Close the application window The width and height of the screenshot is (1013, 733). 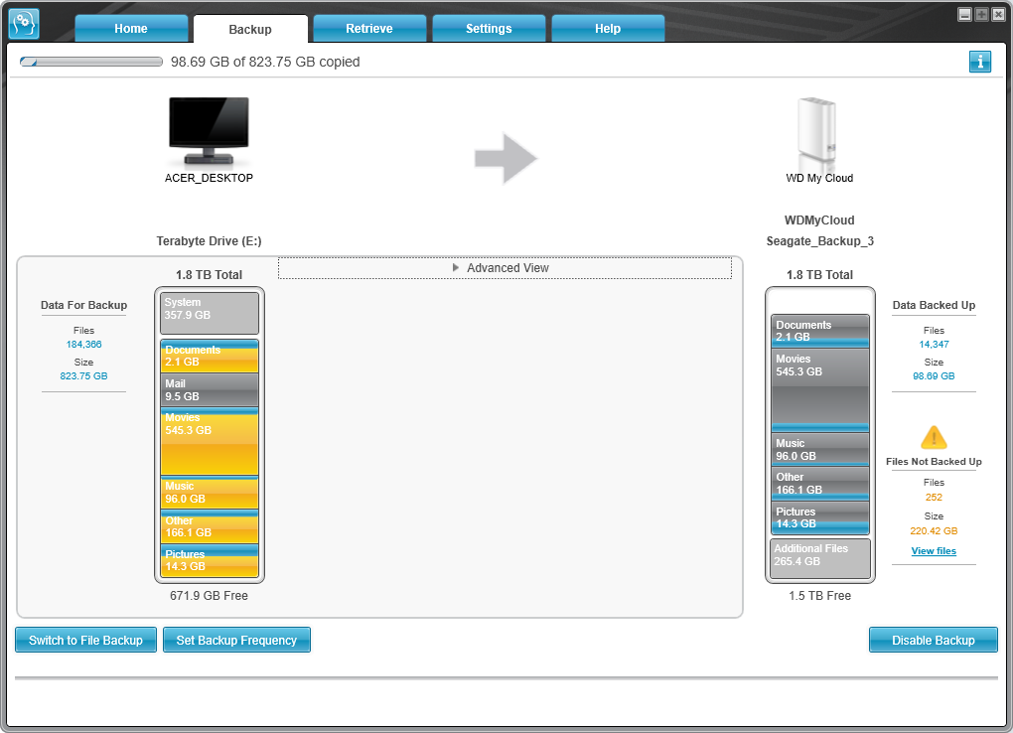click(998, 14)
